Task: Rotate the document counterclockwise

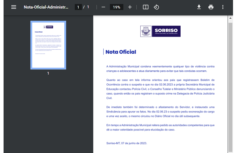Action: pos(156,7)
